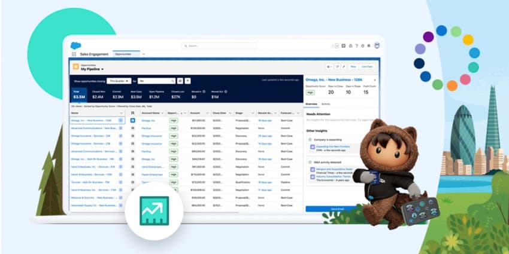Select the Commit $2.9M metric

(118, 94)
